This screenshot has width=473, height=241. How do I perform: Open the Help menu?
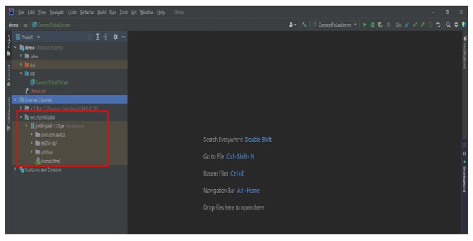[161, 12]
